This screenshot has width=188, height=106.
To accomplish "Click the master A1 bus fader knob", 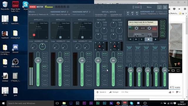I will tap(130, 70).
